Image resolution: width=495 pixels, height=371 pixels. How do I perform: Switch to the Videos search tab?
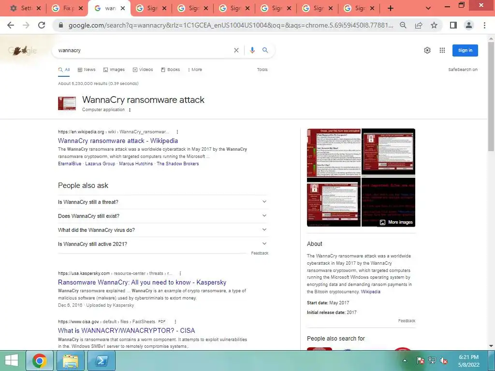pyautogui.click(x=143, y=70)
